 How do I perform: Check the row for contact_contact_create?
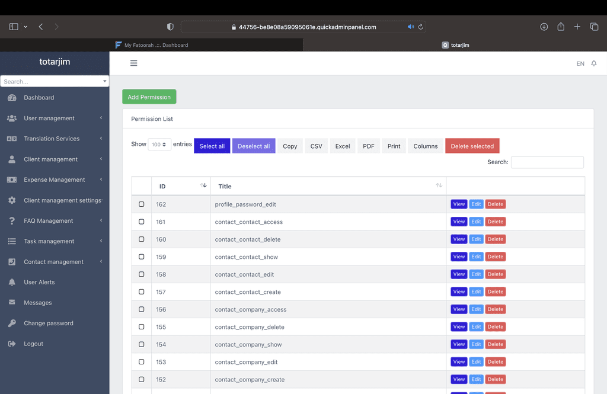pyautogui.click(x=141, y=292)
